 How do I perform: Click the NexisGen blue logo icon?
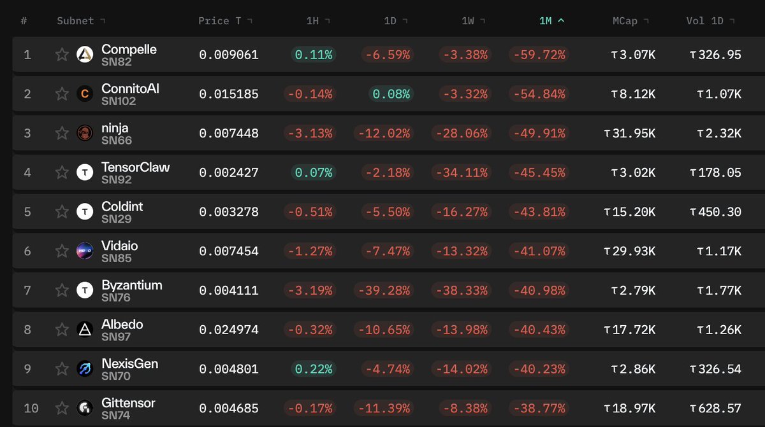[x=85, y=369]
